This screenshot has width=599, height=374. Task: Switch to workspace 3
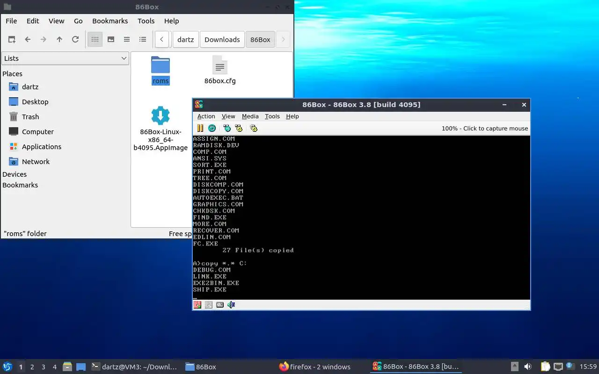(x=44, y=367)
